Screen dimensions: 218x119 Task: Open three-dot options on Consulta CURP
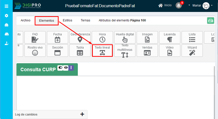(71, 68)
